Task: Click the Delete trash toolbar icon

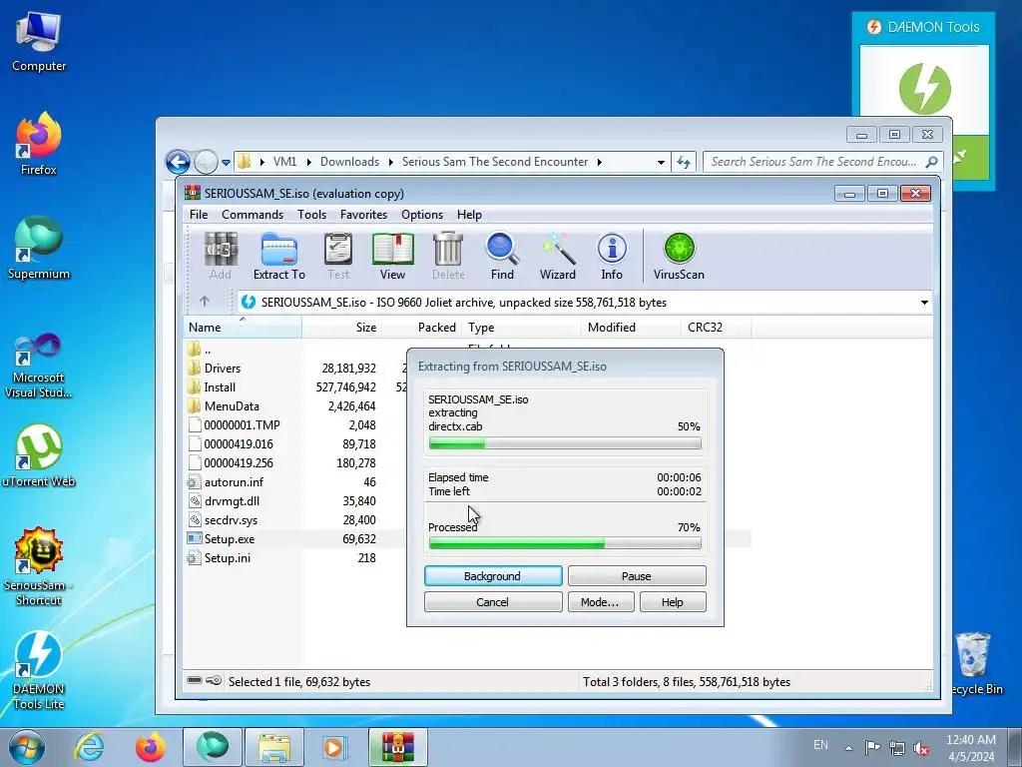Action: [448, 257]
